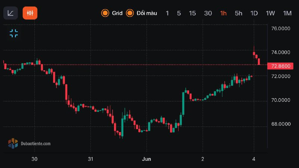Click the collapse fullscreen arrows icon

(x=14, y=33)
